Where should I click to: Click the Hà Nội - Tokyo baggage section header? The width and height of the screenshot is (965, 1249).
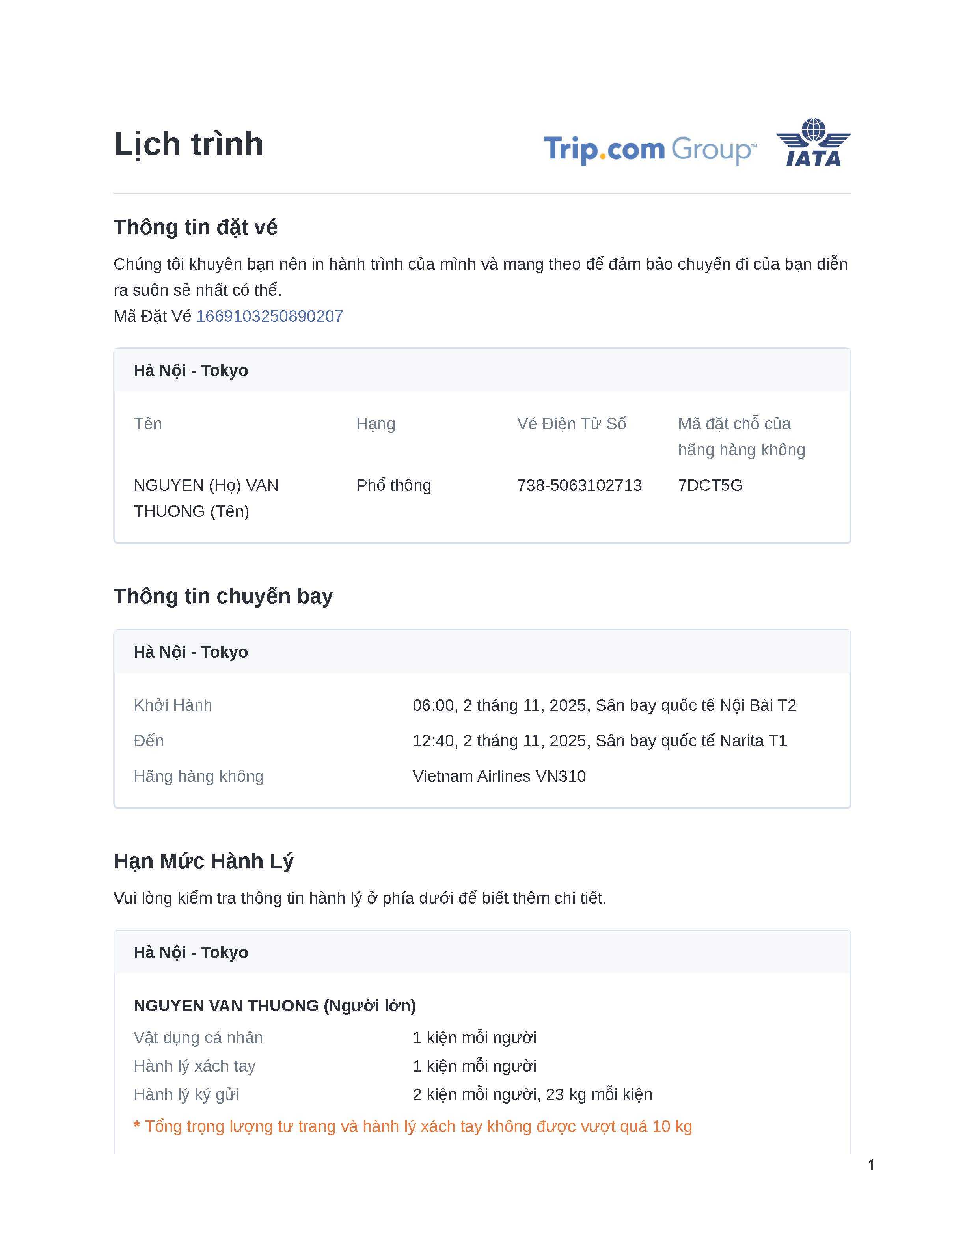click(191, 952)
